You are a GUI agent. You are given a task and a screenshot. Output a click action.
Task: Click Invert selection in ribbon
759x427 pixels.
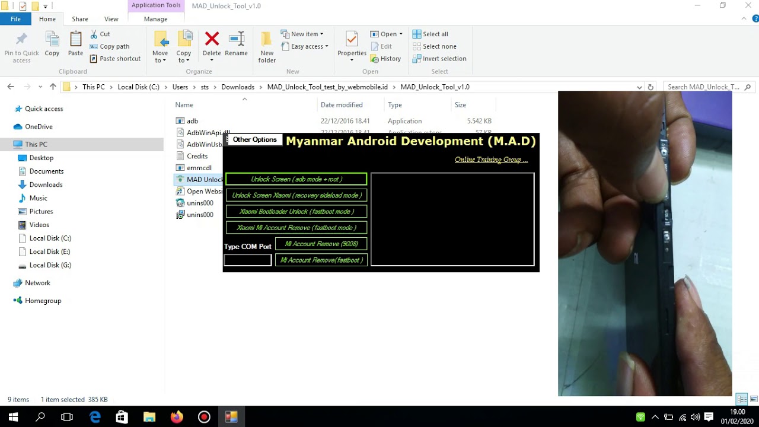[439, 59]
